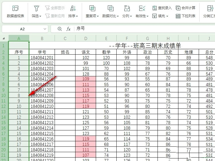215x161 pixels.
Task: Click cell with student ID 1840841219
Action: tap(42, 155)
